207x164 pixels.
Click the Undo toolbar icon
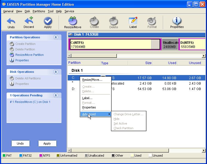[11, 21]
